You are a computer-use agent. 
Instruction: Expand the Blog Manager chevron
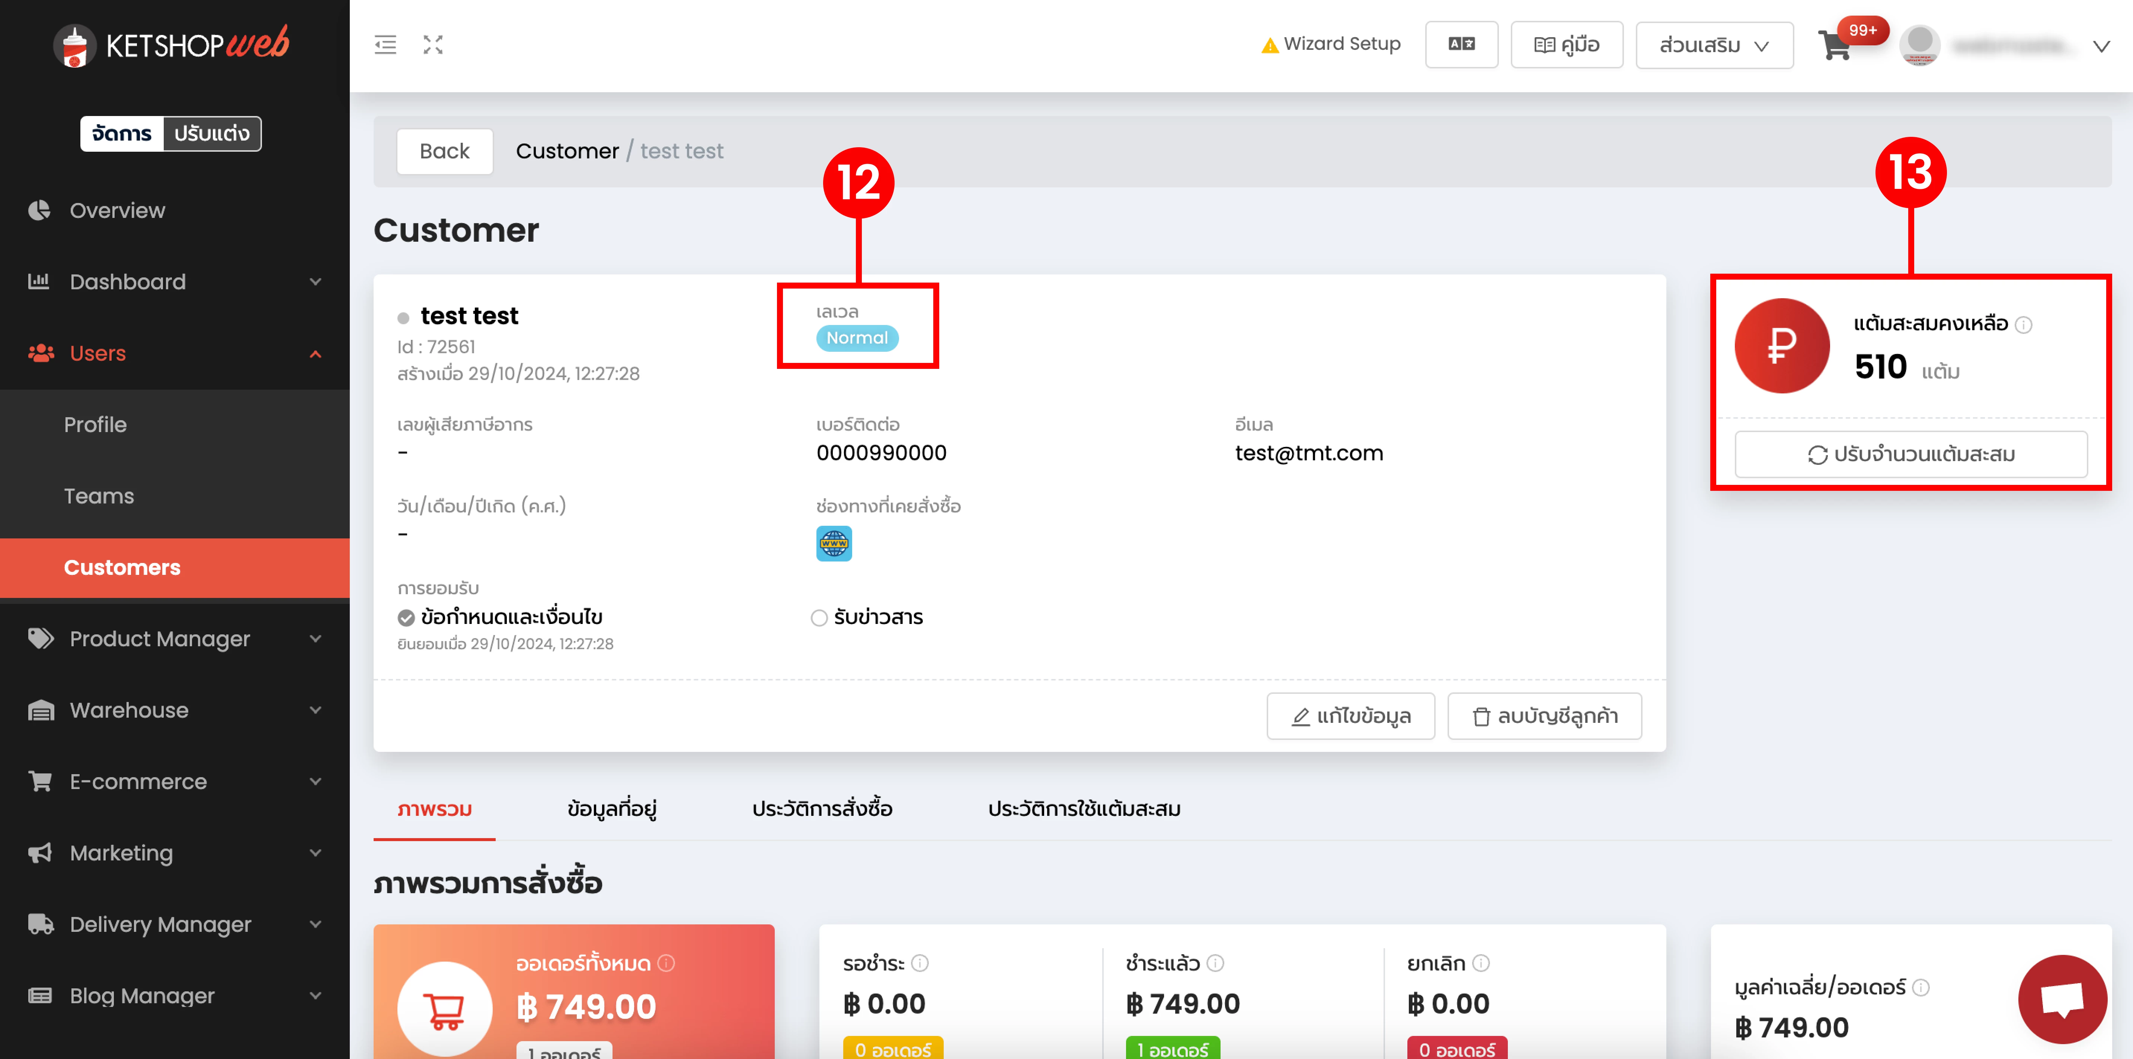point(316,995)
